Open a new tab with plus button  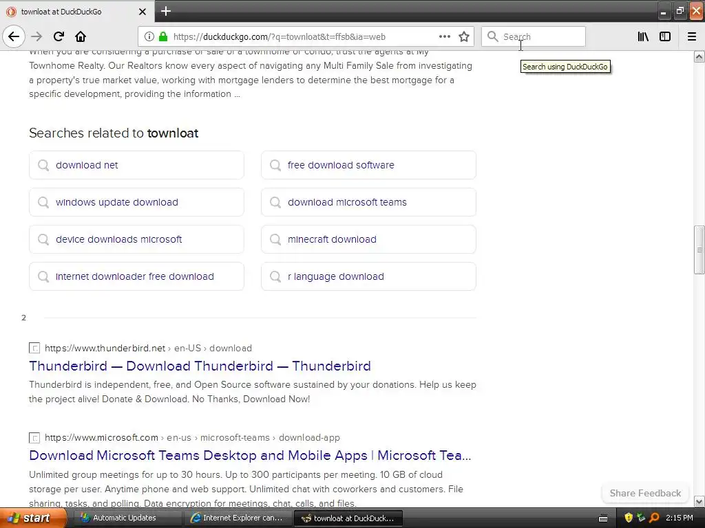click(x=165, y=11)
